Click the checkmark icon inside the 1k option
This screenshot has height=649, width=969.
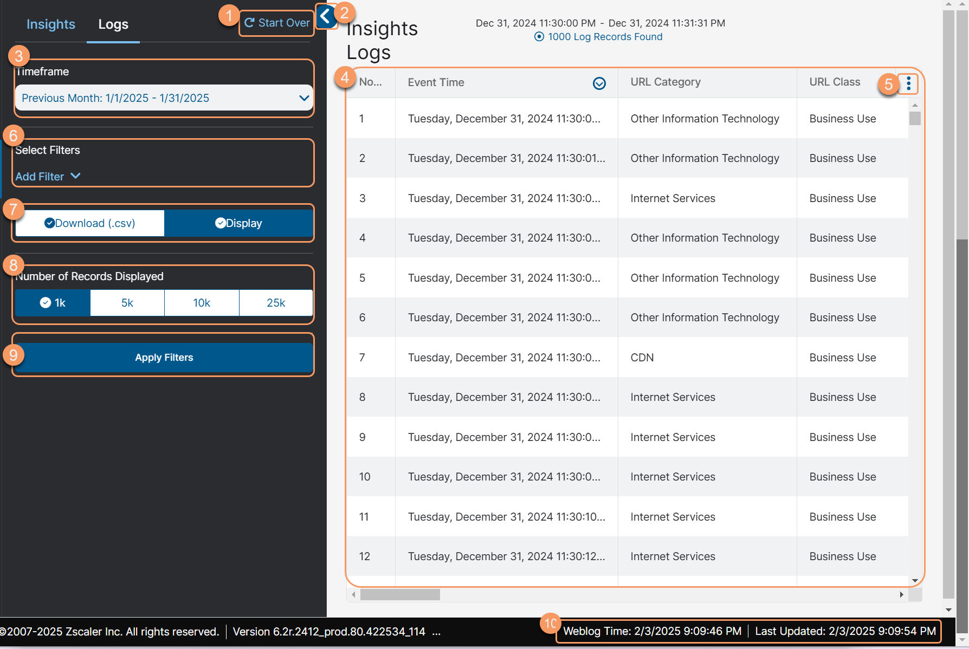click(46, 303)
